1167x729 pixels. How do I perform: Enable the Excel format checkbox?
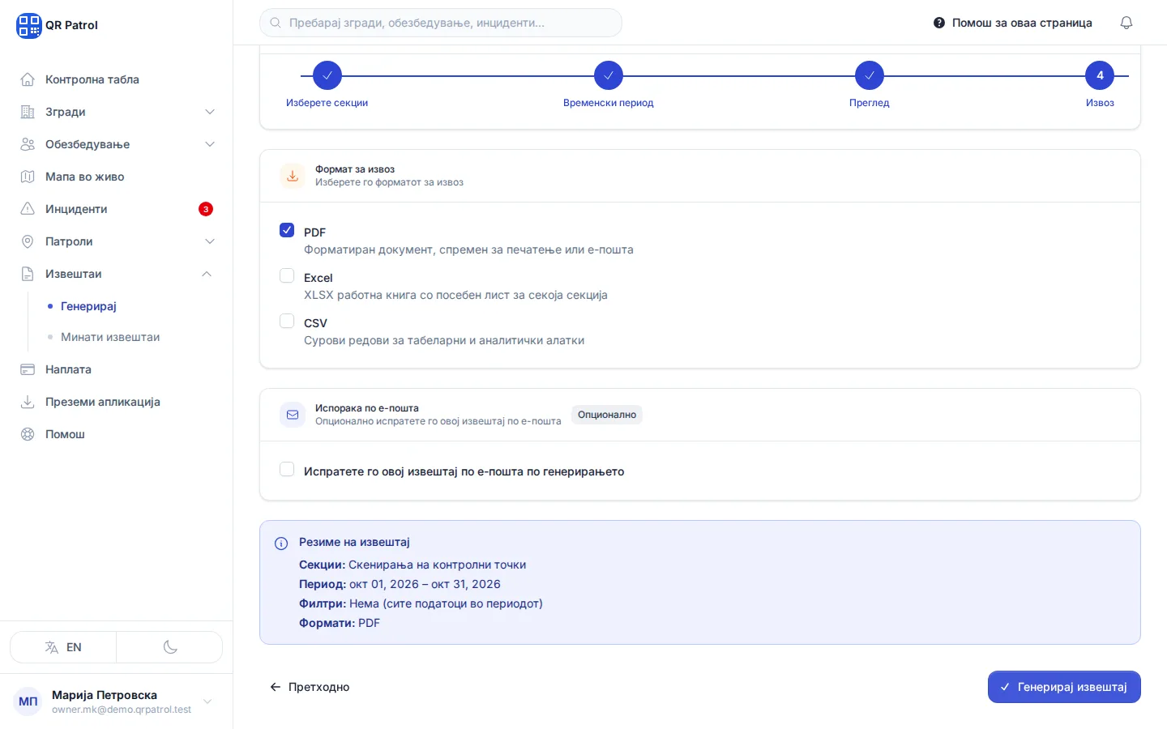tap(287, 275)
